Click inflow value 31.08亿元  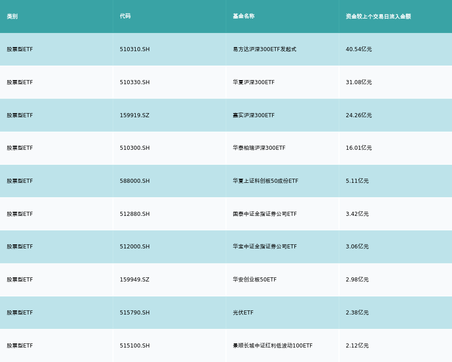click(359, 82)
